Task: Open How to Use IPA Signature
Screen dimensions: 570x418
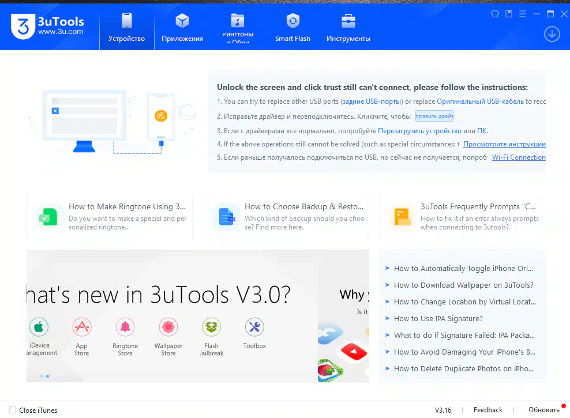Action: 438,318
